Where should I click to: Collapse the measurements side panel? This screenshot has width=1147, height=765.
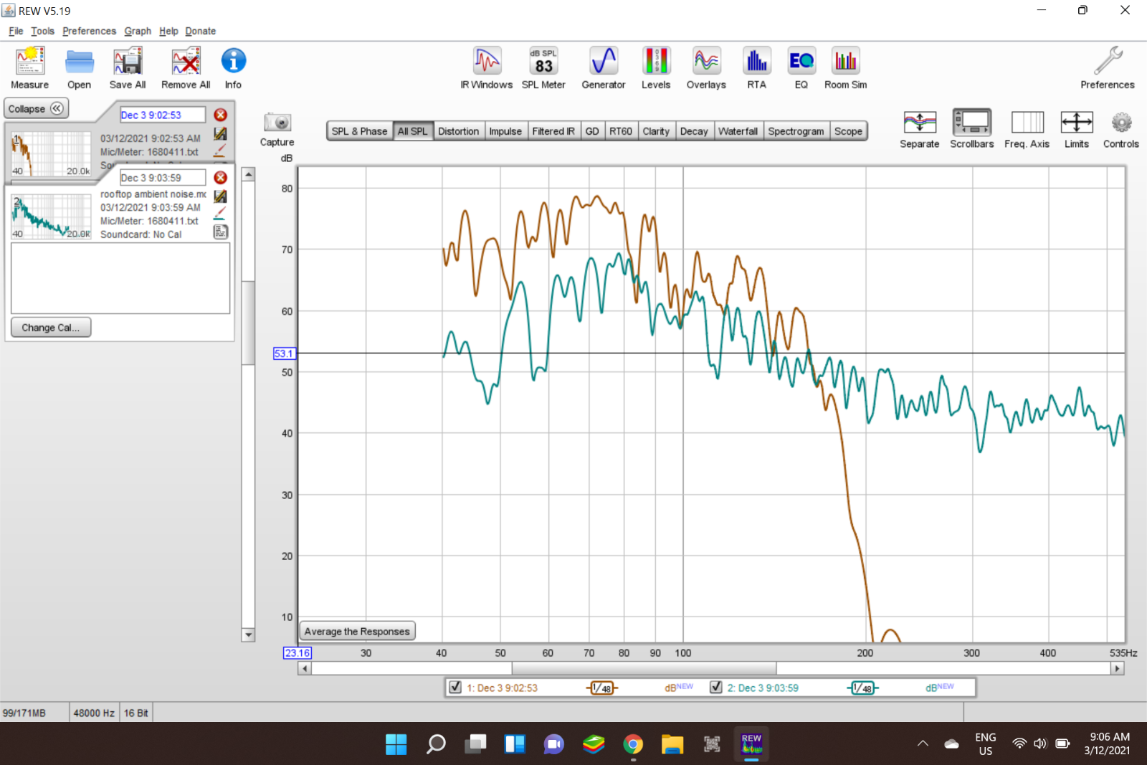pyautogui.click(x=37, y=108)
